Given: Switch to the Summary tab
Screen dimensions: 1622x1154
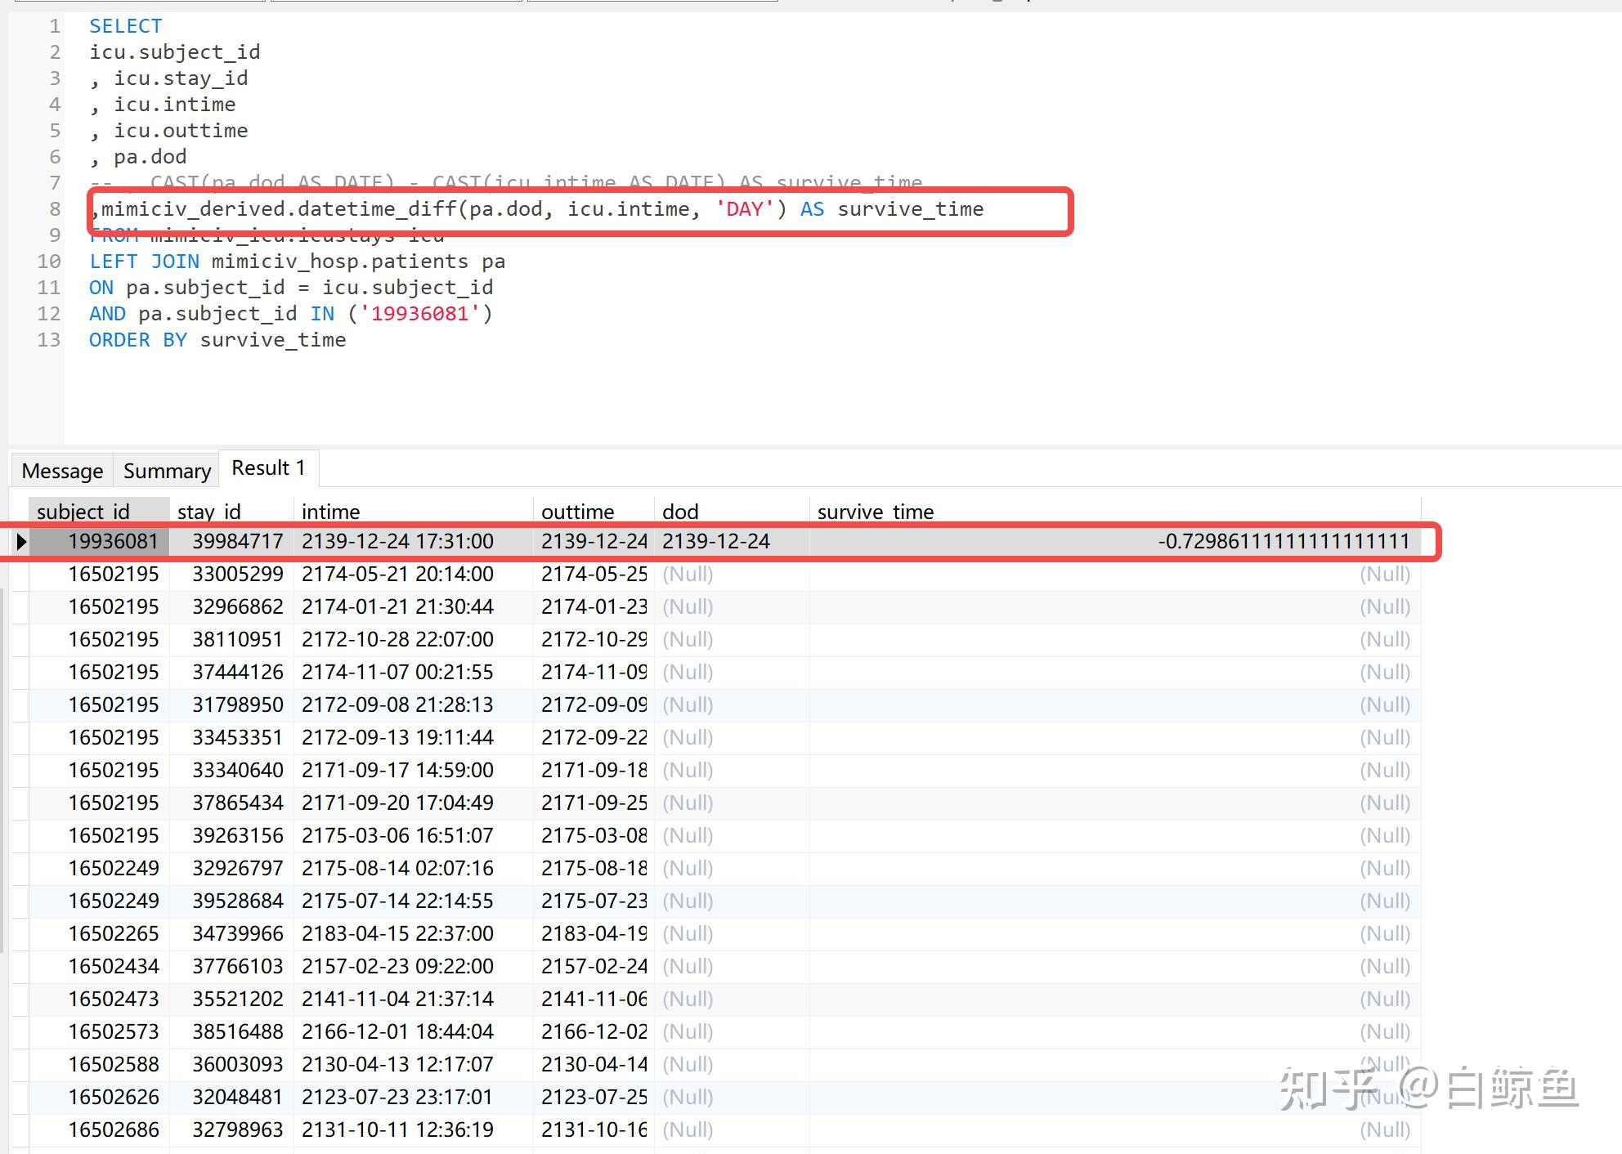Looking at the screenshot, I should (x=167, y=471).
